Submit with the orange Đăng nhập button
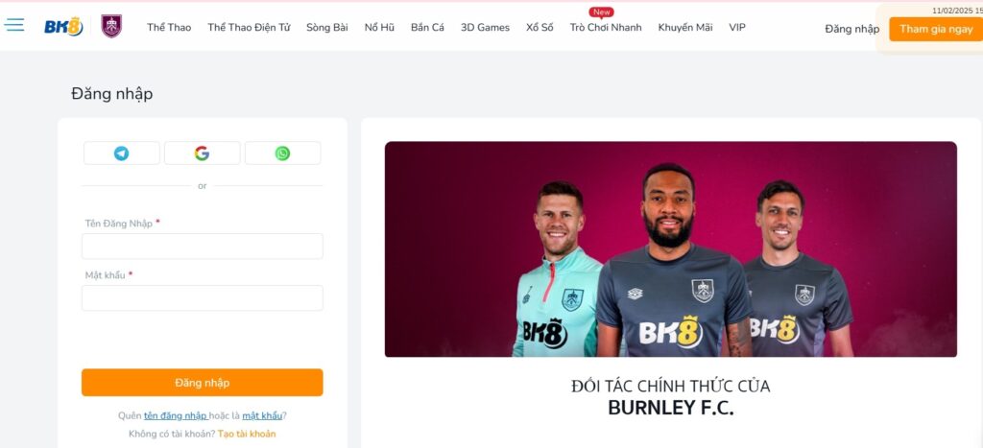 pyautogui.click(x=203, y=382)
